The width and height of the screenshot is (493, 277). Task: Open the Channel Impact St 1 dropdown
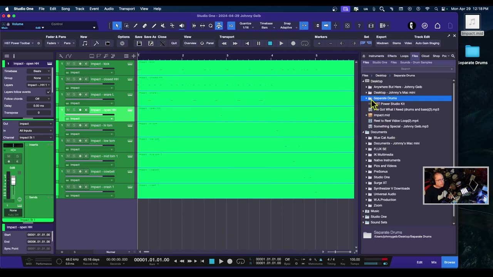click(x=35, y=138)
